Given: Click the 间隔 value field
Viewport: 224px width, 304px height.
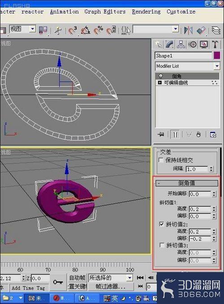Looking at the screenshot, I should (197, 169).
